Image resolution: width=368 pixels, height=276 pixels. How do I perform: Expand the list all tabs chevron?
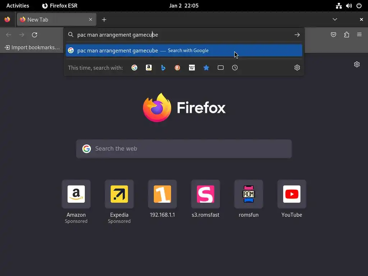click(335, 19)
